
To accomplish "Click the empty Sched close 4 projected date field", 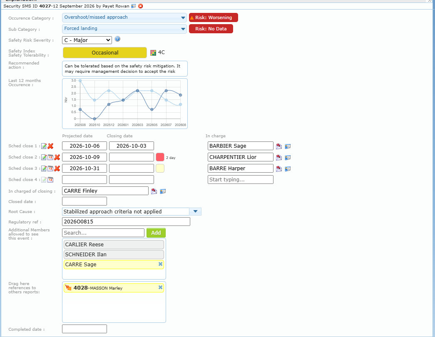I will (x=85, y=179).
